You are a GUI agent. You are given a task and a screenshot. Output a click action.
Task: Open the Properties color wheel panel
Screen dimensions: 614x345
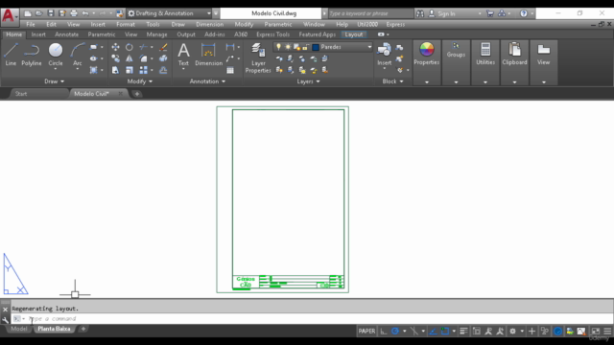(x=426, y=54)
